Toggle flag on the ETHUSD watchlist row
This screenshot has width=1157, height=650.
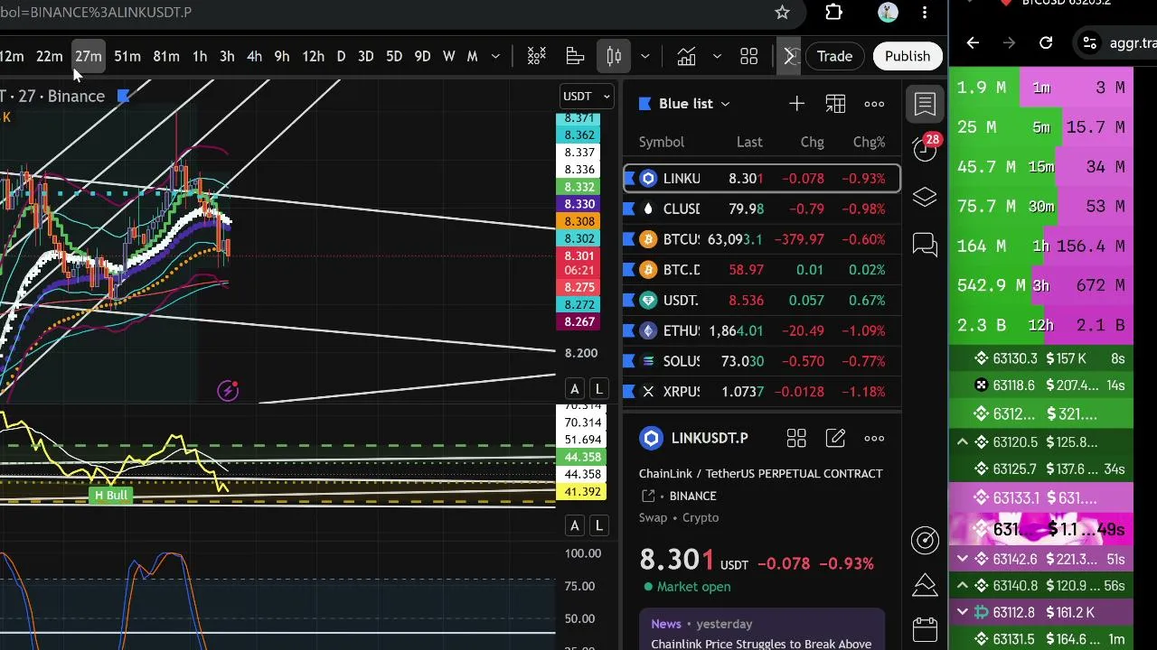[x=629, y=330]
